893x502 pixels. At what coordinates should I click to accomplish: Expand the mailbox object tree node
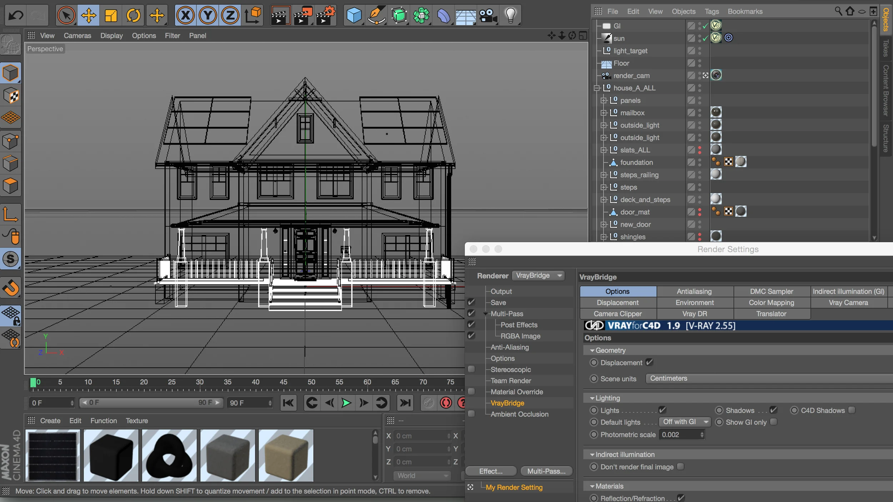604,113
